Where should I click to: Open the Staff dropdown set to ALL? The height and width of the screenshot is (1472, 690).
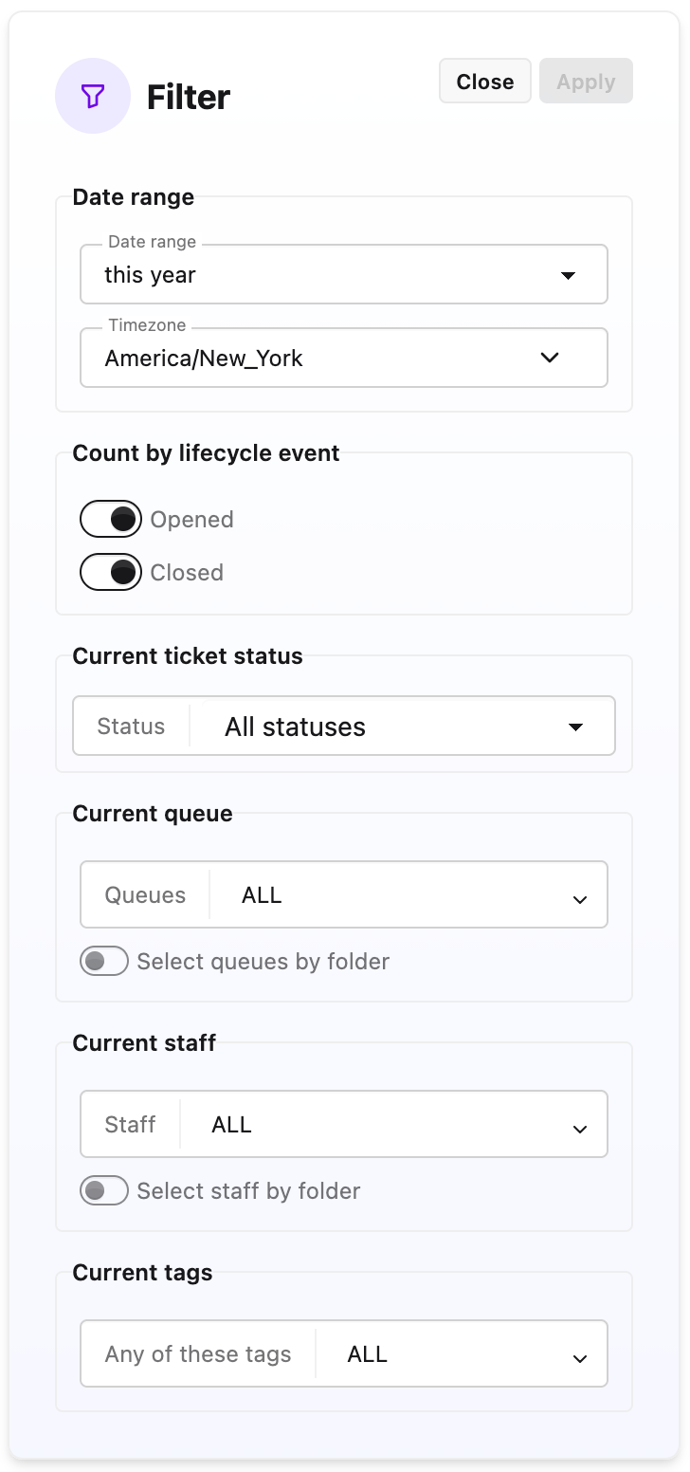tap(344, 1124)
